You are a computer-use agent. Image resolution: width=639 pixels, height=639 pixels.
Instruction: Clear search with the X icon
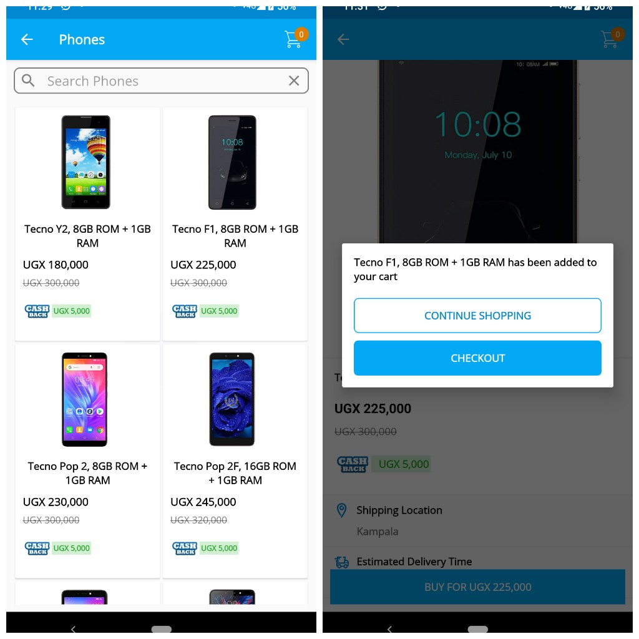point(294,80)
